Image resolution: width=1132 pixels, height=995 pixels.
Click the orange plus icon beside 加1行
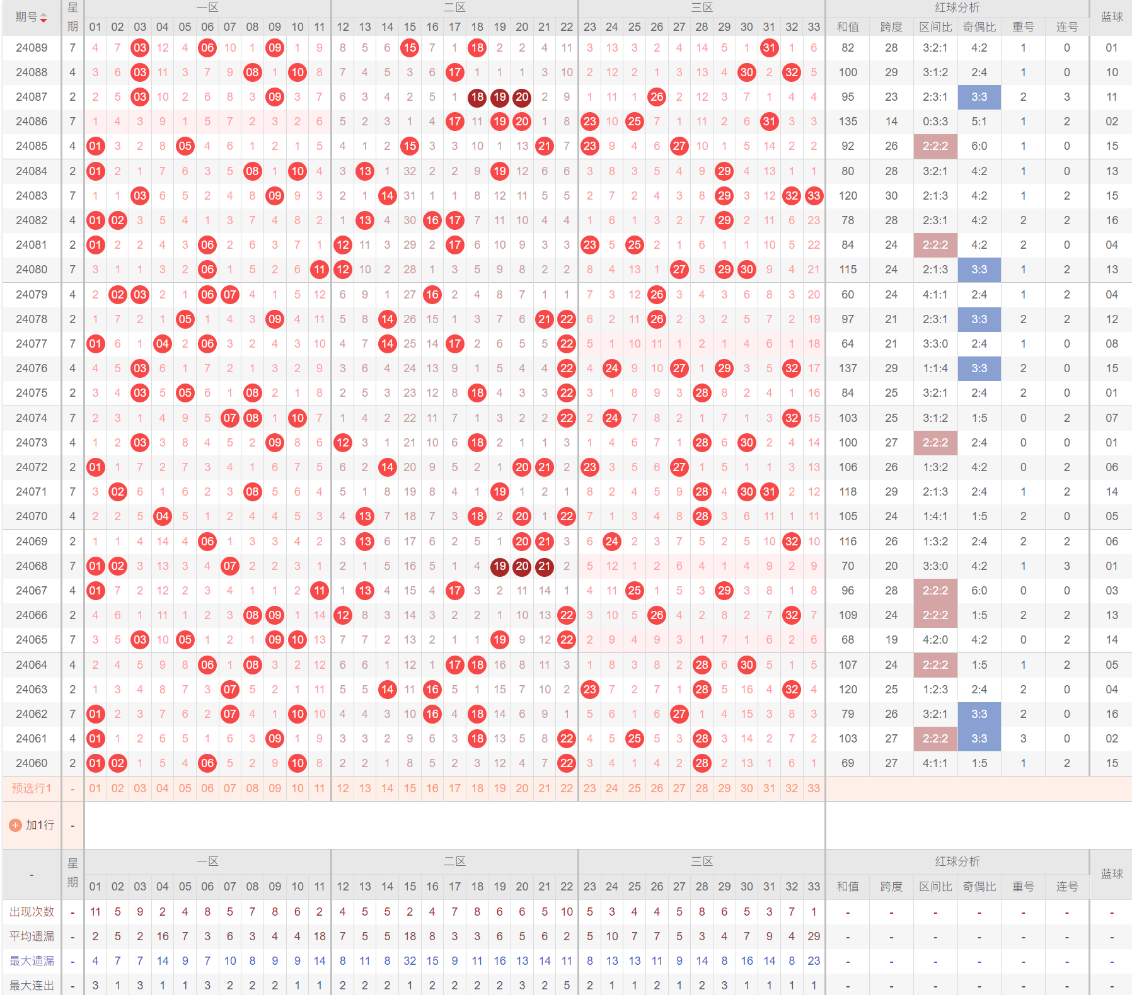(x=16, y=825)
